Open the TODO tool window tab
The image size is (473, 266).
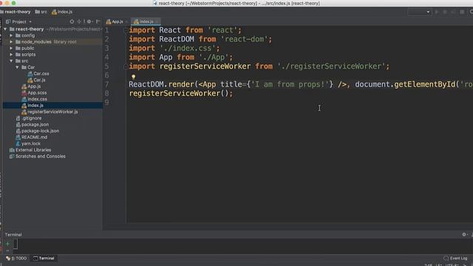pyautogui.click(x=17, y=258)
